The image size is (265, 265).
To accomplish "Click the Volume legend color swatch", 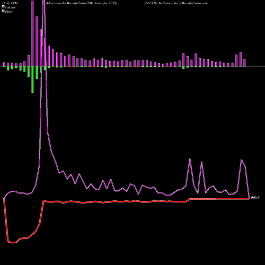I will (3, 6).
